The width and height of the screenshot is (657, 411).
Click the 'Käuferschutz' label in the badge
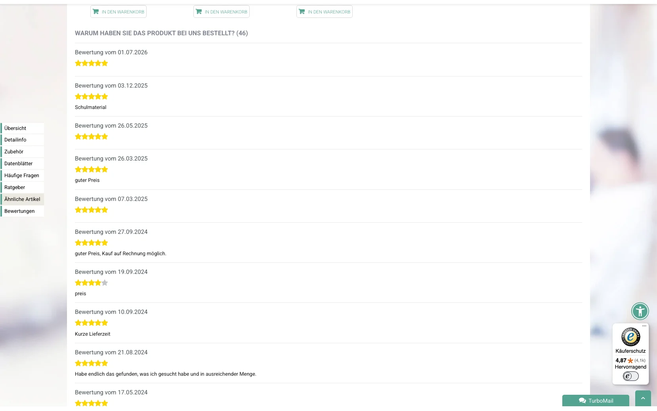click(630, 351)
